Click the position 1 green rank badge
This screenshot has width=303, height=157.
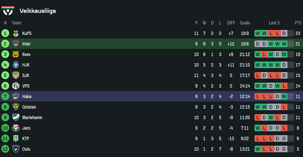tap(5, 33)
